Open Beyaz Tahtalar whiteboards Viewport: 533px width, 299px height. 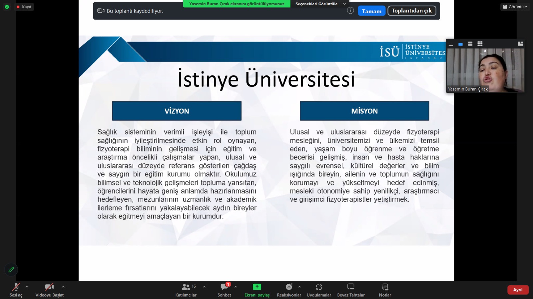[x=351, y=290]
